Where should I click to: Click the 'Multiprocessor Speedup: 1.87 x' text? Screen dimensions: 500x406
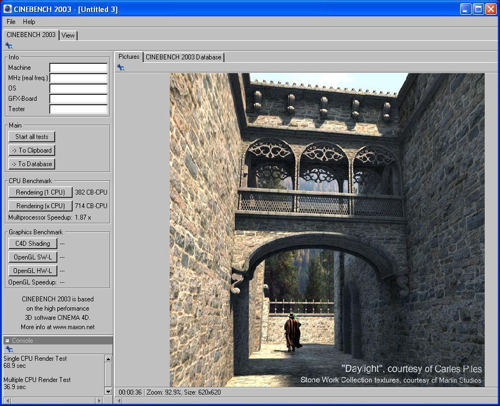50,217
